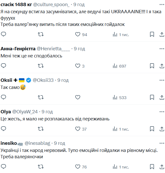The width and height of the screenshot is (165, 173).
Task: Like Анна-Генріетта's reply
Action: (x=78, y=66)
